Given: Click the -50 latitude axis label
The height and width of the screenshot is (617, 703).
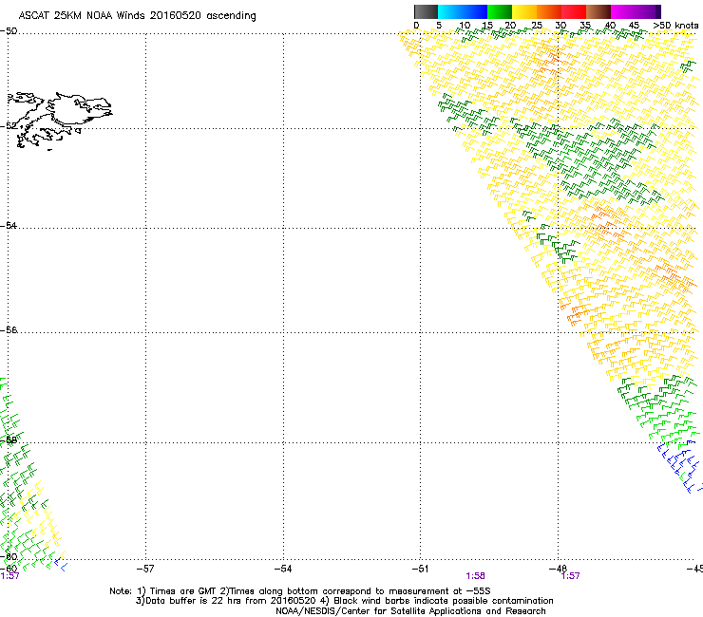Looking at the screenshot, I should click(9, 31).
